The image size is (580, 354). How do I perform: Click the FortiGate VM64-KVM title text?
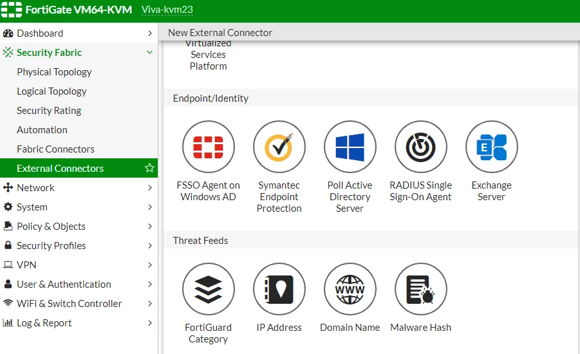point(79,10)
